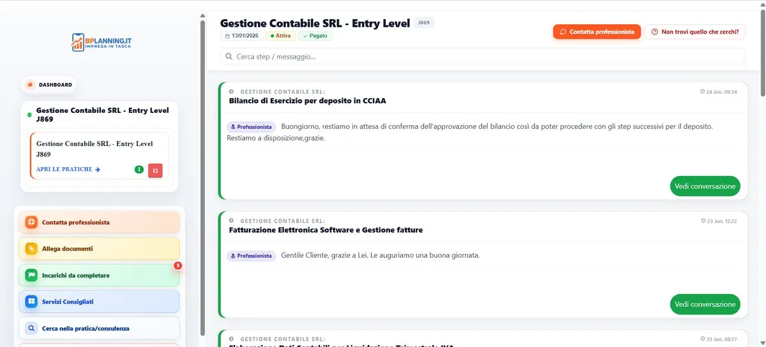The height and width of the screenshot is (347, 766).
Task: Click the Dashboard house icon
Action: [x=30, y=84]
